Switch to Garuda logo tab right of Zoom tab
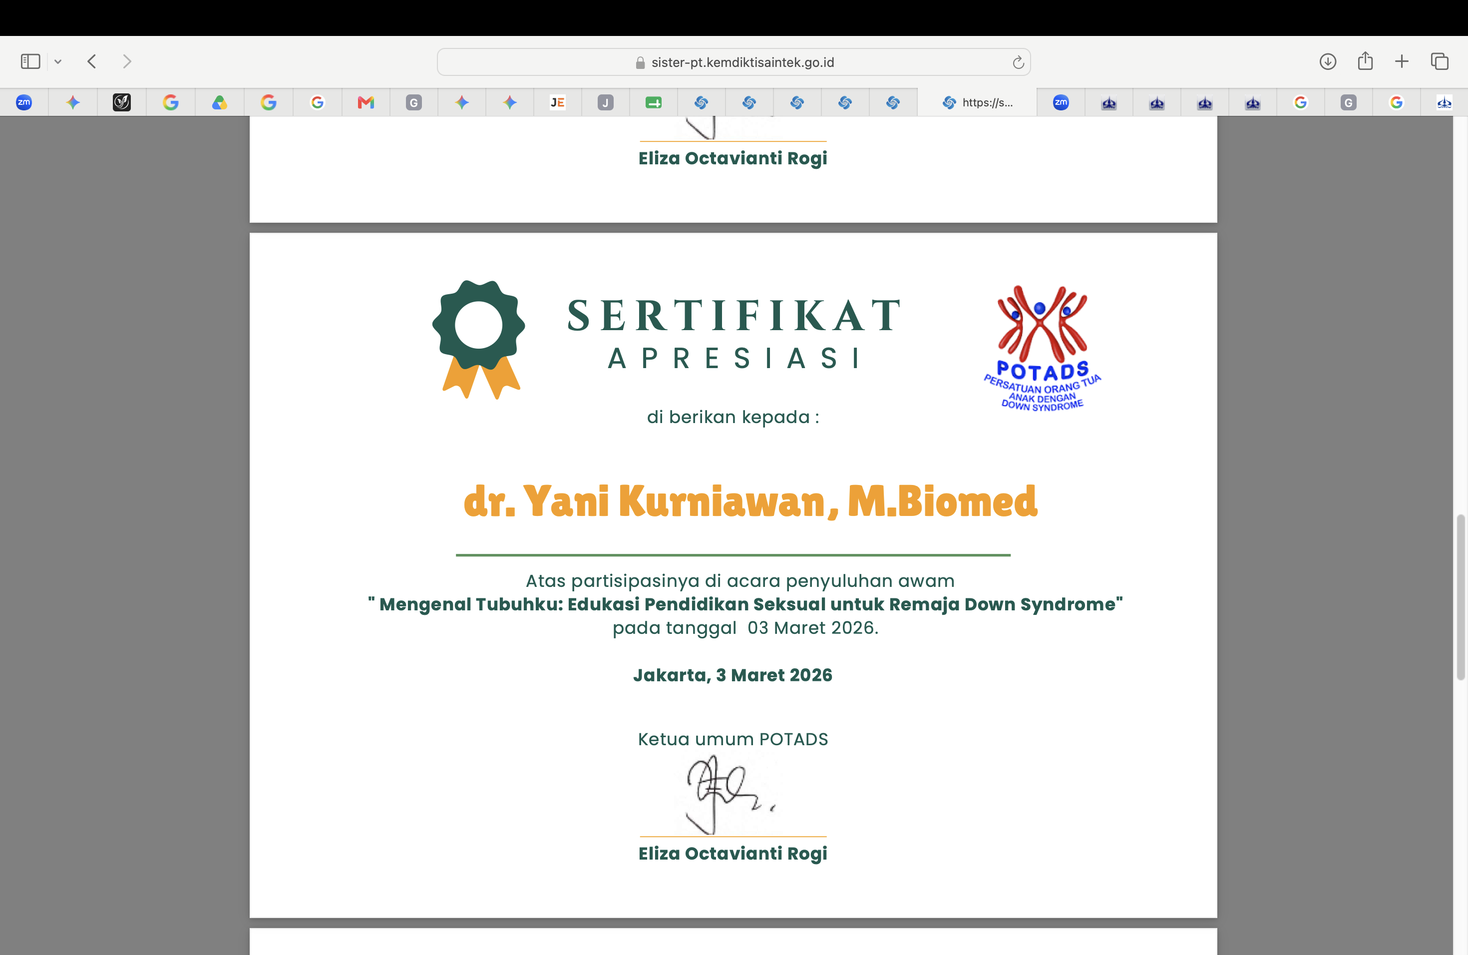1468x955 pixels. click(x=1109, y=102)
